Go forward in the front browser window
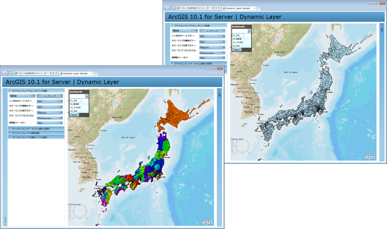Viewport: 387px width, 229px height. 11,73
